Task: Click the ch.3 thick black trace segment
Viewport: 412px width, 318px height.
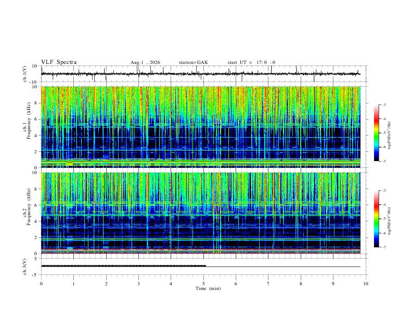Action: pos(123,266)
